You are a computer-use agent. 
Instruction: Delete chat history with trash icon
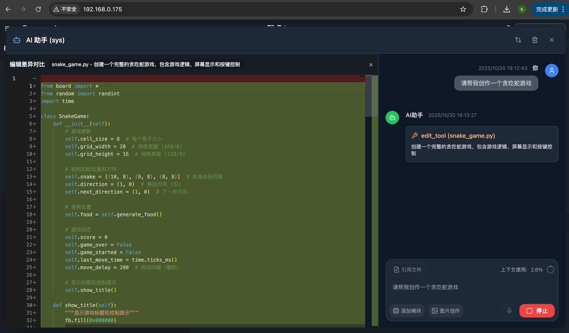click(535, 40)
